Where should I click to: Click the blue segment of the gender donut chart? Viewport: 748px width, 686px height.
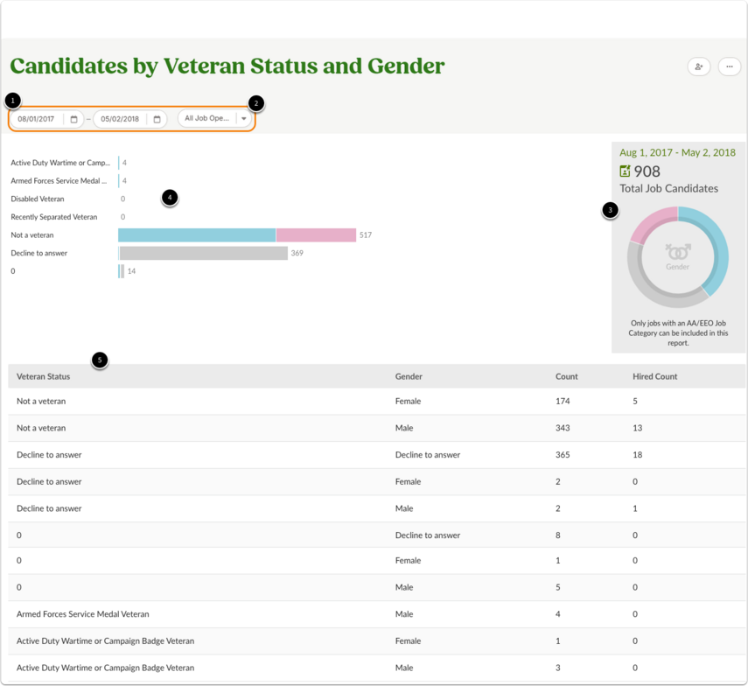719,248
